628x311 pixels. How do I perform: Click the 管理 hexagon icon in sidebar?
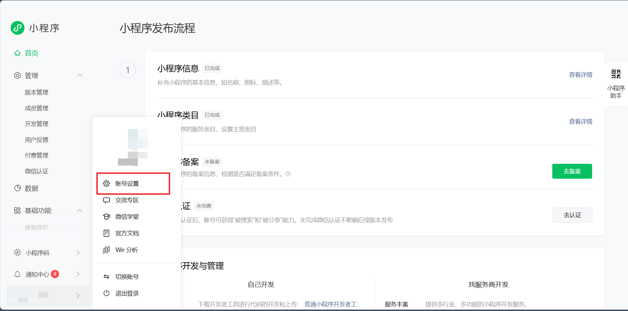coord(17,76)
